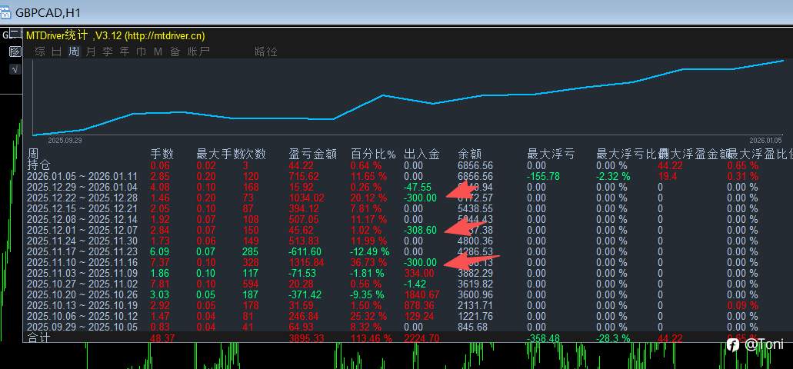
Task: Click percentage cell -12.49 %
Action: pos(370,251)
